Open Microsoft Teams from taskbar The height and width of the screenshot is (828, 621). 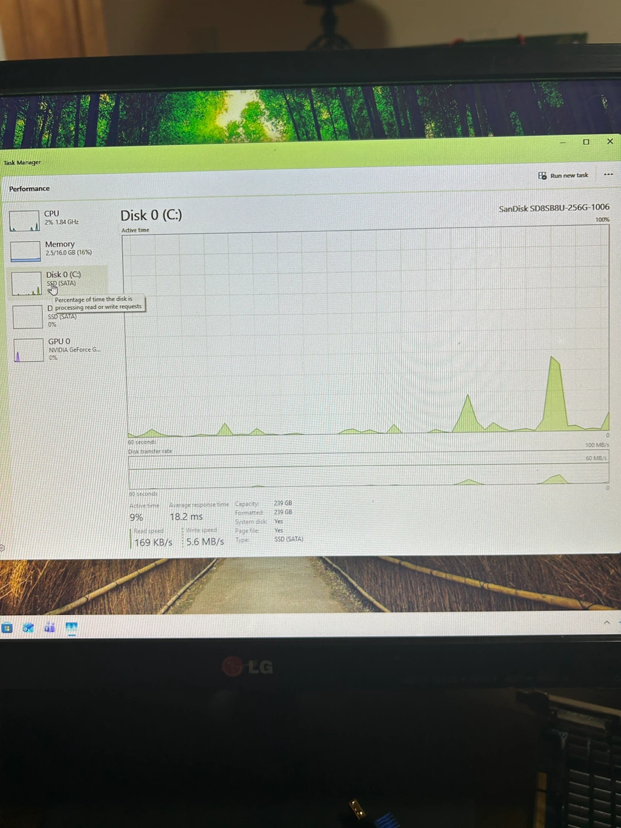[50, 628]
